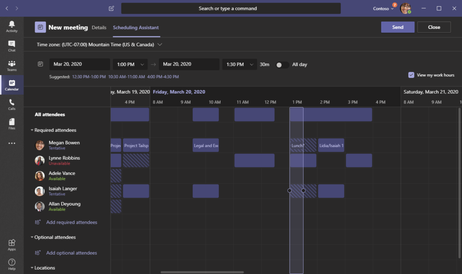Collapse the Required attendees section

coord(32,130)
